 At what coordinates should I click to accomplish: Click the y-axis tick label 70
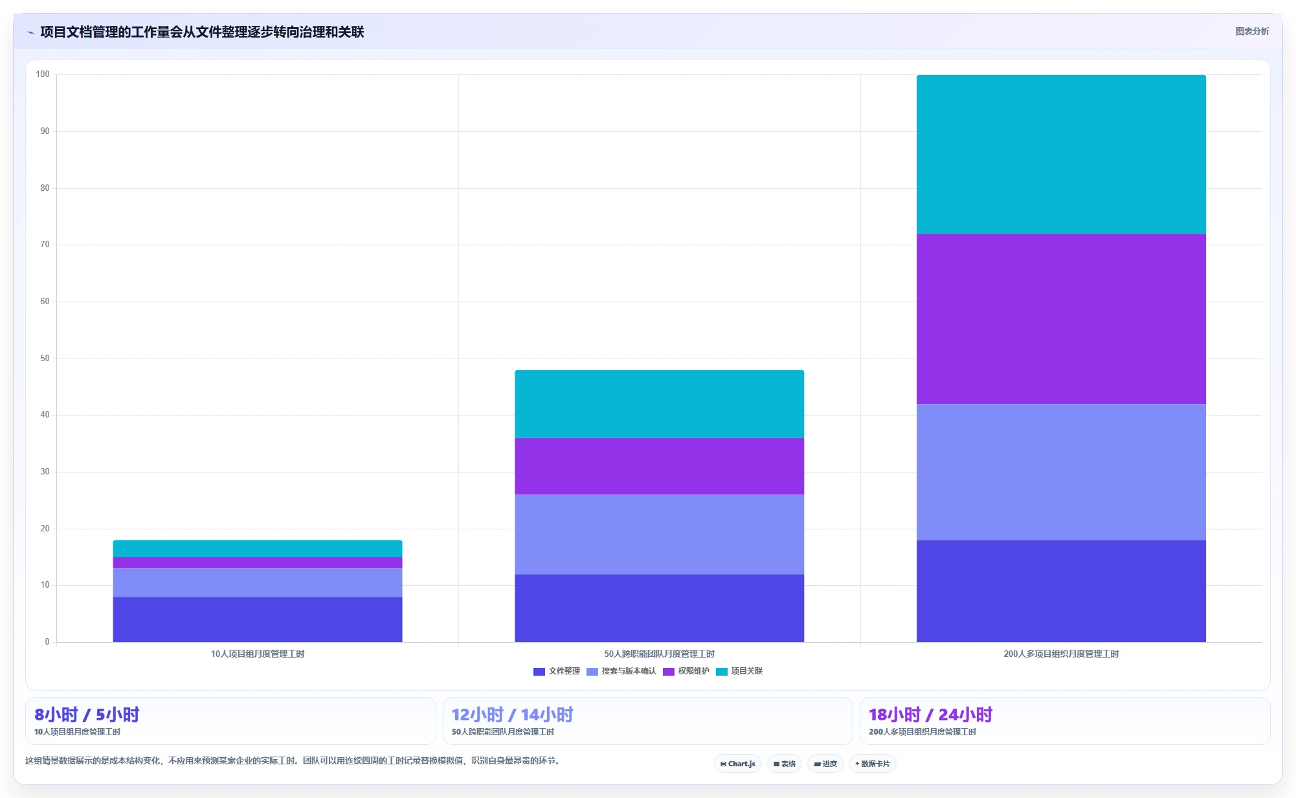pyautogui.click(x=45, y=245)
